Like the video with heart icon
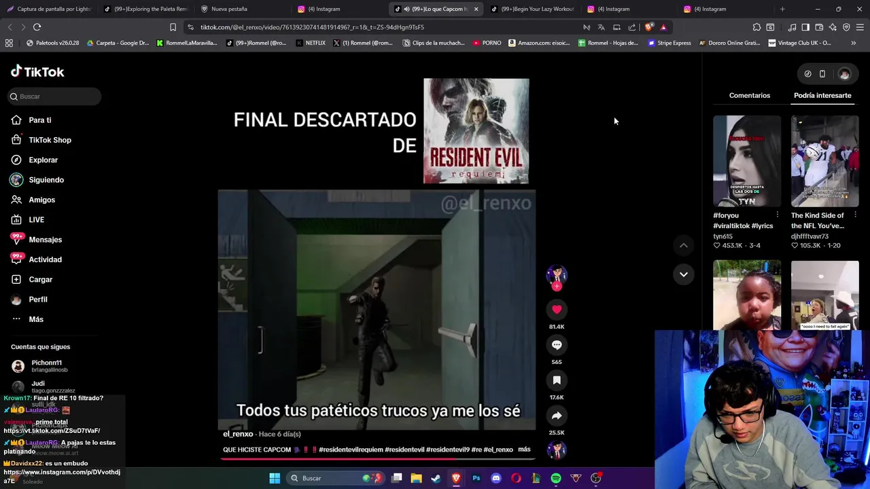 [557, 310]
